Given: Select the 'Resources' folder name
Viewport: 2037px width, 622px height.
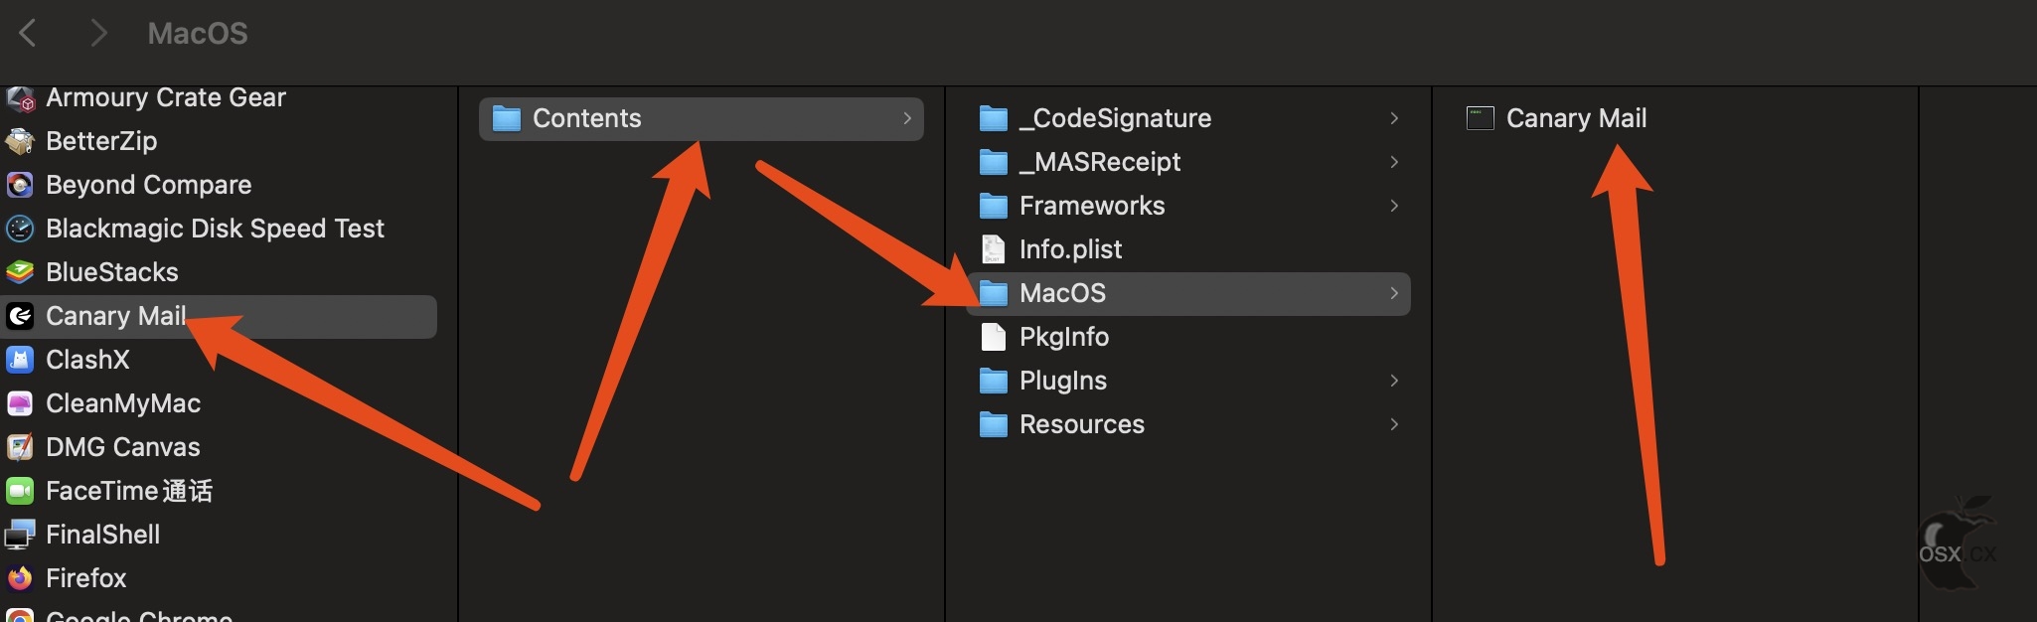Looking at the screenshot, I should click(x=1082, y=424).
